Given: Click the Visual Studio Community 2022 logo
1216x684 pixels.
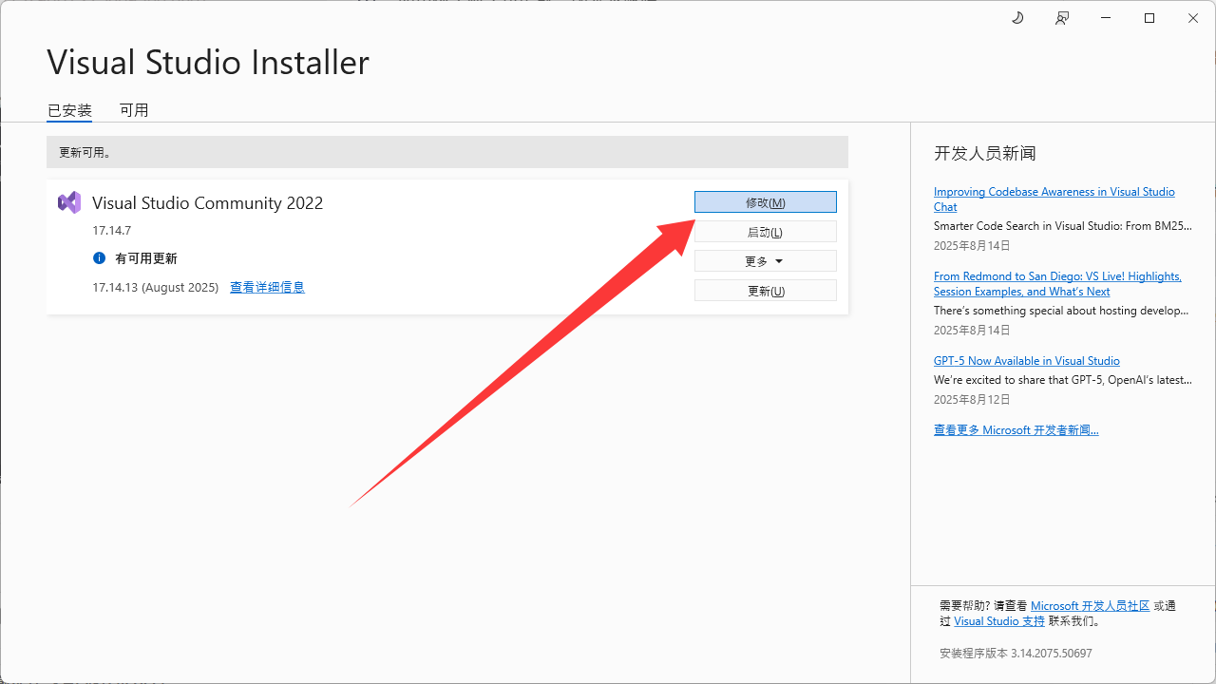Looking at the screenshot, I should point(69,202).
